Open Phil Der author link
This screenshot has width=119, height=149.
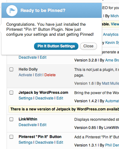[112, 145]
